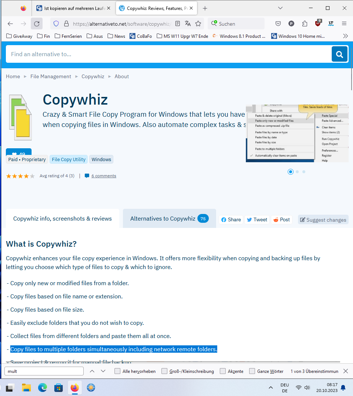Select third screenshot carousel dot
353x396 pixels.
[304, 172]
